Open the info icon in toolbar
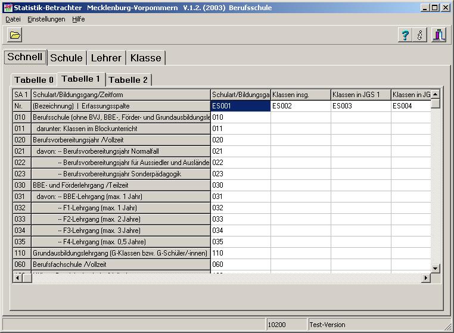The width and height of the screenshot is (454, 333). 420,35
